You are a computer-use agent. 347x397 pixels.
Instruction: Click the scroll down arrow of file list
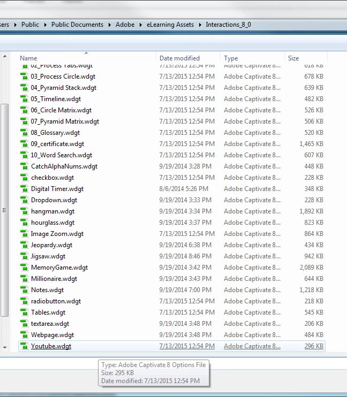(5, 348)
